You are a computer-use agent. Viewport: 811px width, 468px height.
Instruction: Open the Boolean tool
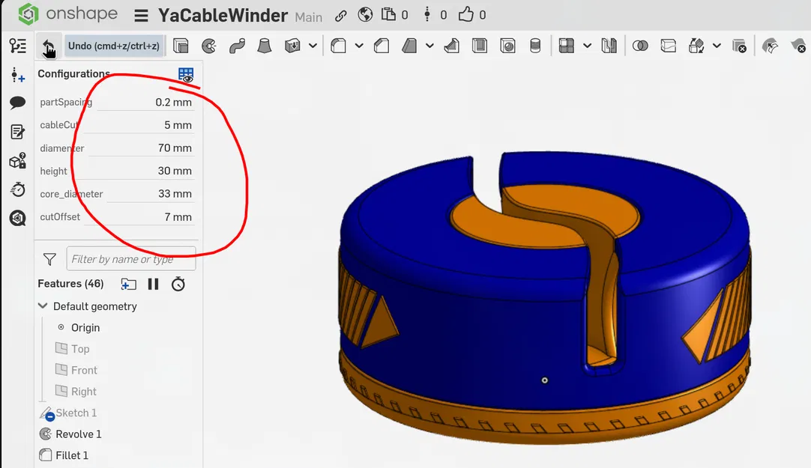(641, 46)
